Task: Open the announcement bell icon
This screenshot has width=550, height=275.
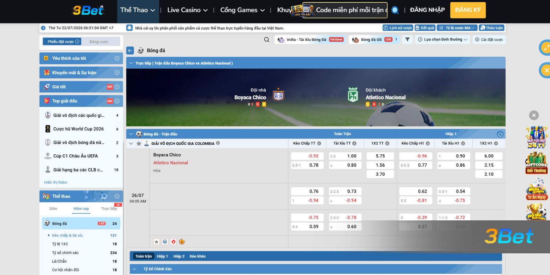Action: coord(130,28)
